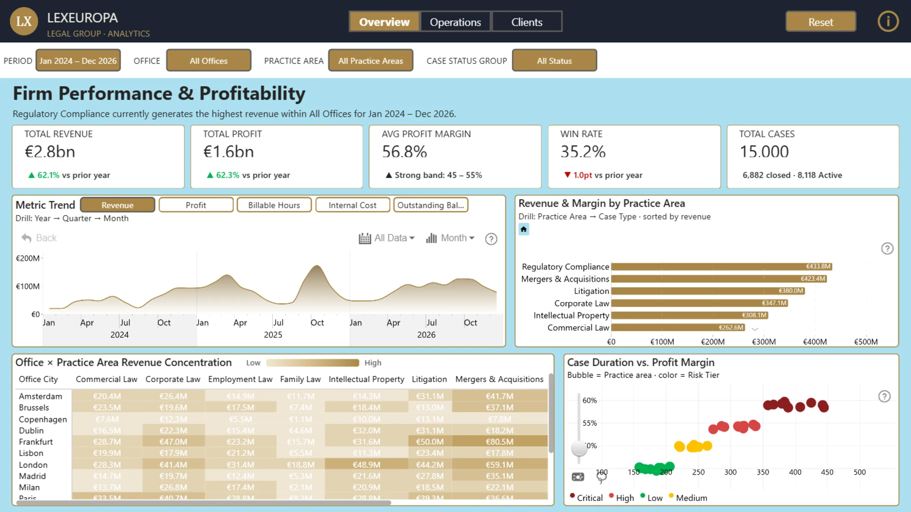
Task: Click the Total Cases KPI card
Action: tap(813, 156)
